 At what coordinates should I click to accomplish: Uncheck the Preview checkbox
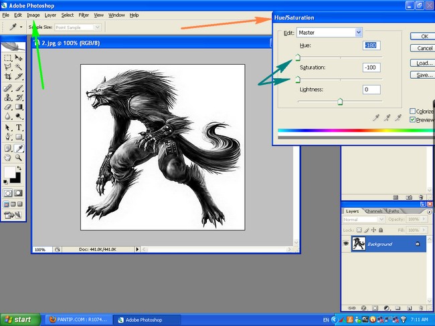click(x=412, y=120)
